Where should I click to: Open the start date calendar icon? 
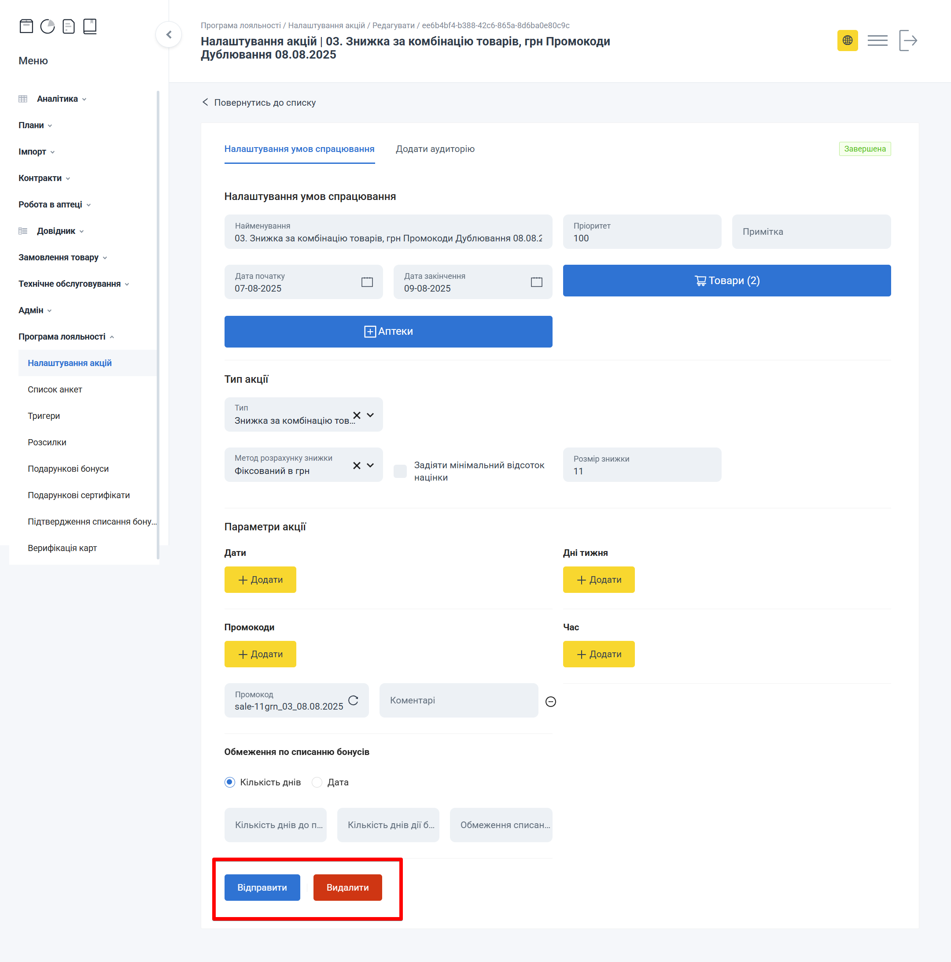coord(367,282)
